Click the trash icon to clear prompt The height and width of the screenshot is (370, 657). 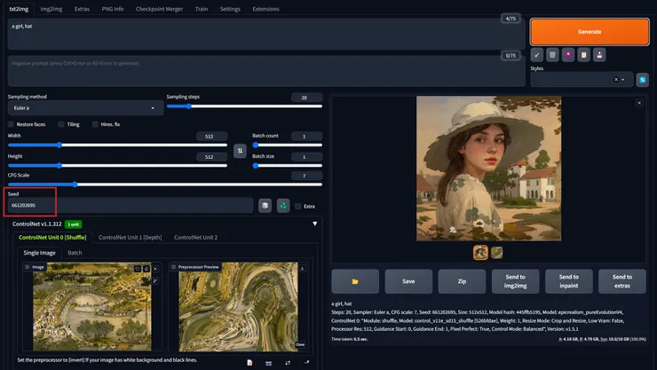click(x=552, y=55)
